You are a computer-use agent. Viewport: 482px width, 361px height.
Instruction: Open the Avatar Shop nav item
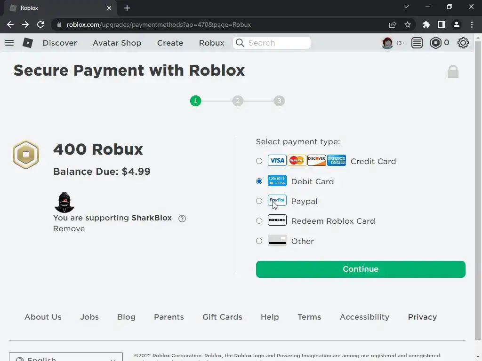(117, 43)
